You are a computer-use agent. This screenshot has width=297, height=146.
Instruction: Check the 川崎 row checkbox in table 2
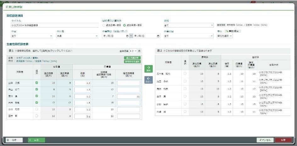[x=185, y=111]
